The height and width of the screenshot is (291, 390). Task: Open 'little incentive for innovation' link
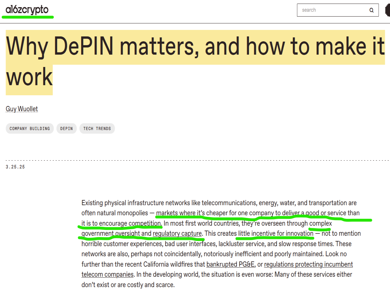[x=276, y=233]
